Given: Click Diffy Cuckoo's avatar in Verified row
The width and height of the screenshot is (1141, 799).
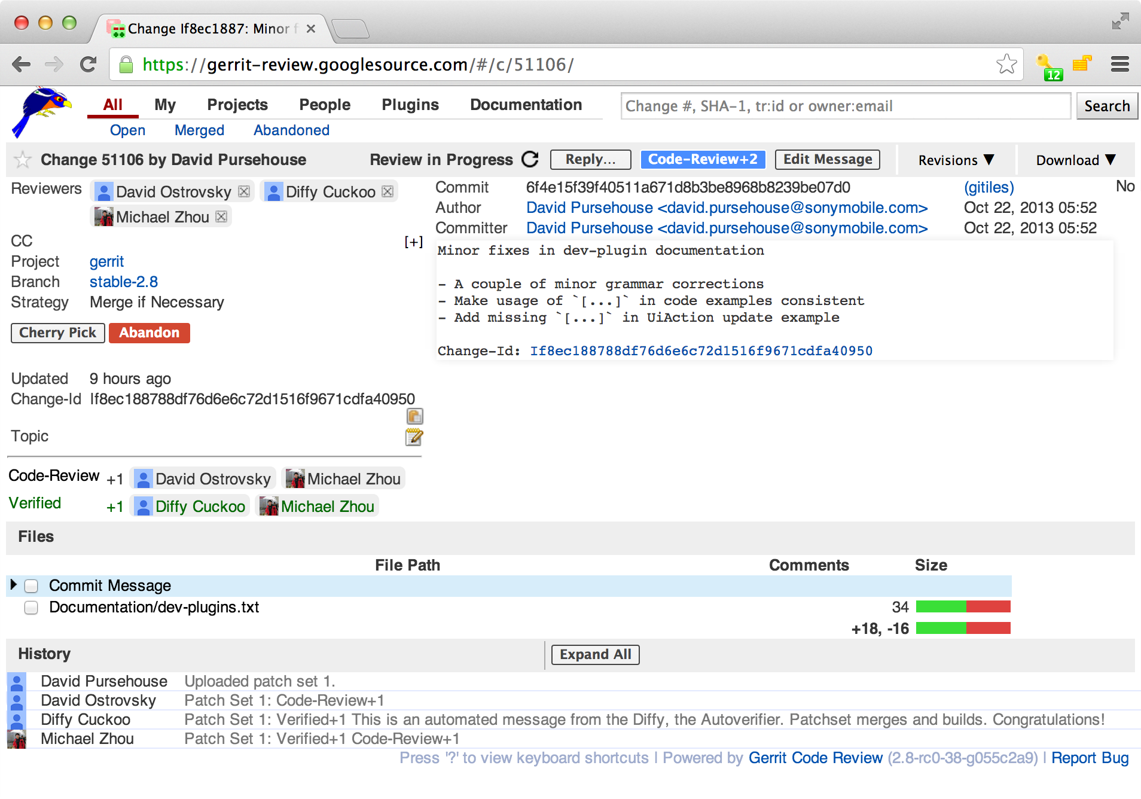Looking at the screenshot, I should (x=144, y=507).
